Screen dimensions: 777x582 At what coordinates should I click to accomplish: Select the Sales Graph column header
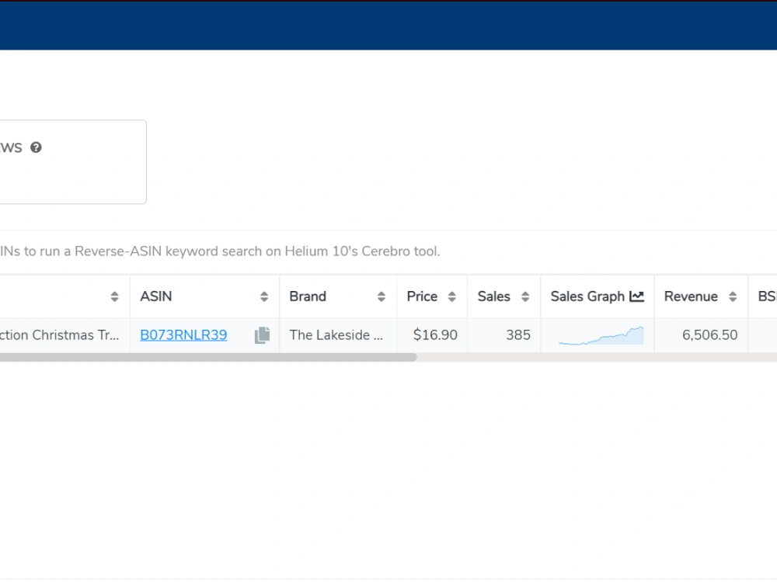coord(598,296)
